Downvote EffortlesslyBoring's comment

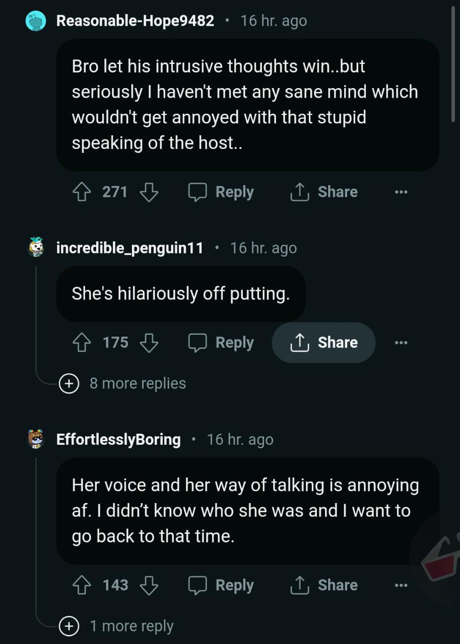[149, 585]
